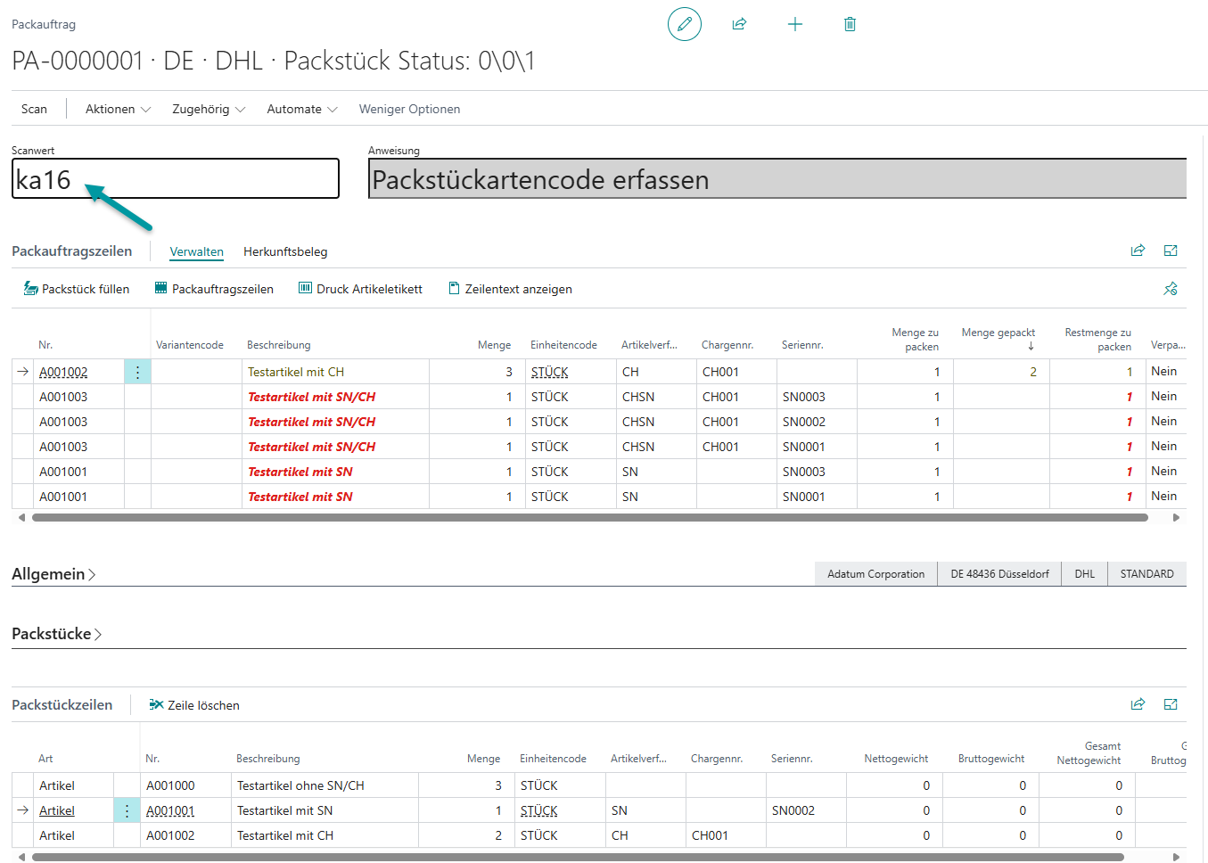Select the Verwalten tab
The height and width of the screenshot is (863, 1208).
(196, 251)
